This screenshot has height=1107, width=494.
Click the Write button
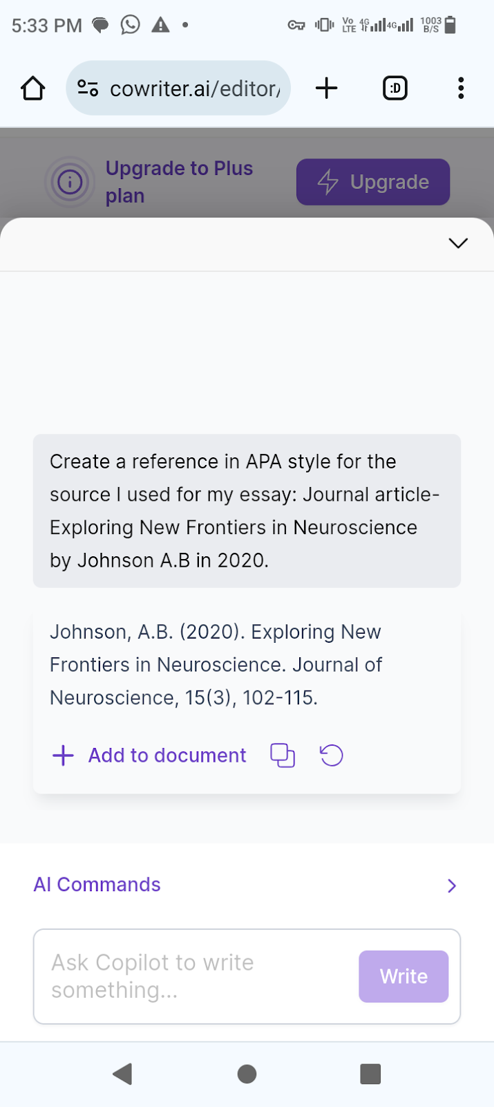[403, 976]
